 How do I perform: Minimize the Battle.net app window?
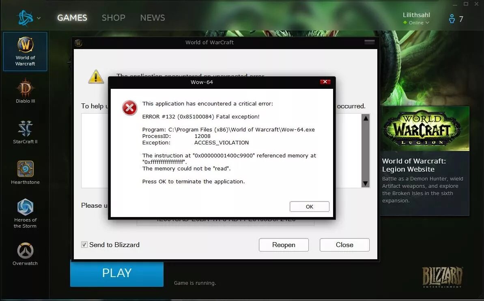point(455,4)
